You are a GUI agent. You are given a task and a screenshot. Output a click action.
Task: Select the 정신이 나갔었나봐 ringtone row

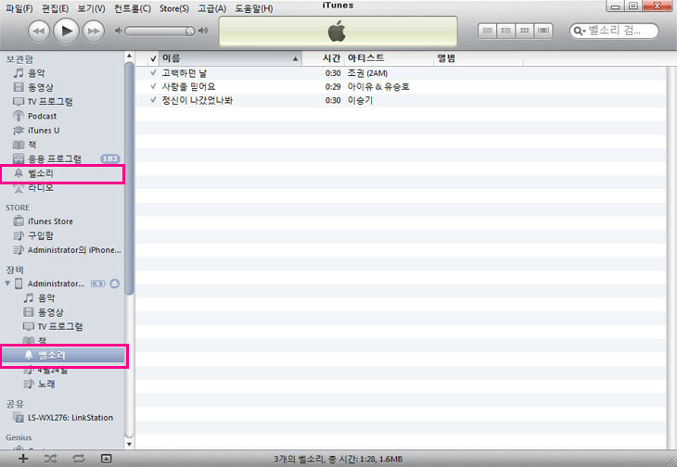pyautogui.click(x=401, y=100)
